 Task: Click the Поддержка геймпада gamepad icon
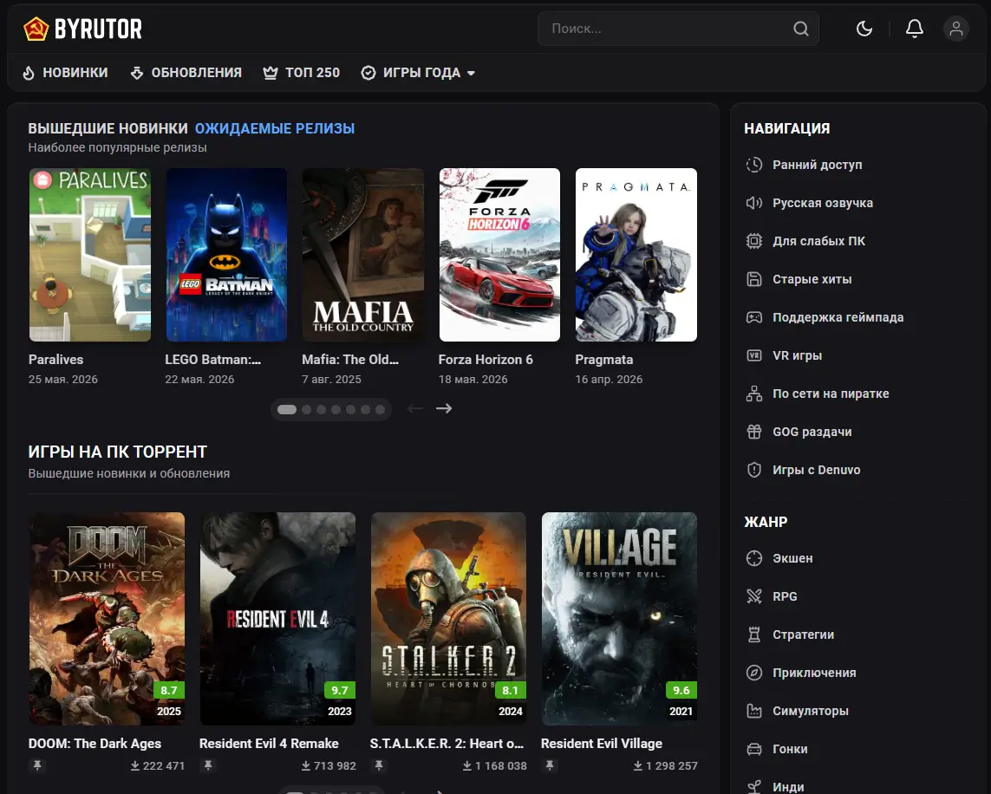[x=754, y=317]
